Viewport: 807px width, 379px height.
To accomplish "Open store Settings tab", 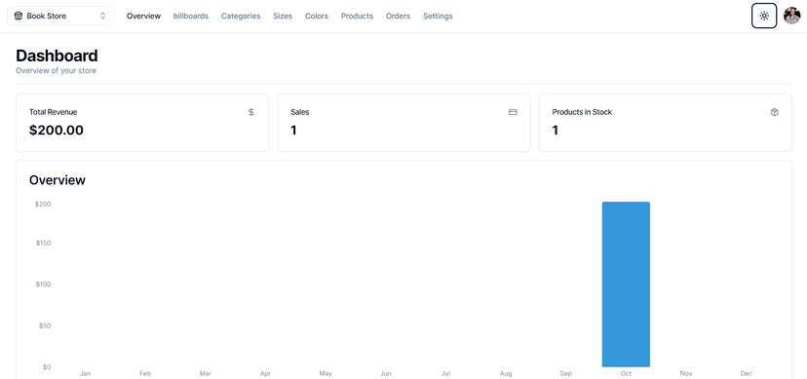I will pos(438,16).
